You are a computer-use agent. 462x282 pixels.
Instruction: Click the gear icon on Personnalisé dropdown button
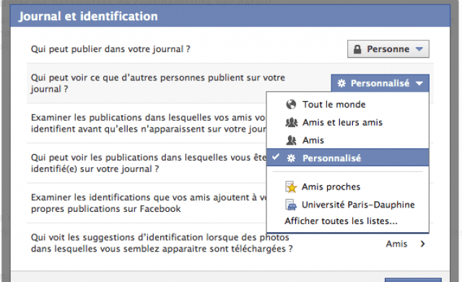click(341, 83)
